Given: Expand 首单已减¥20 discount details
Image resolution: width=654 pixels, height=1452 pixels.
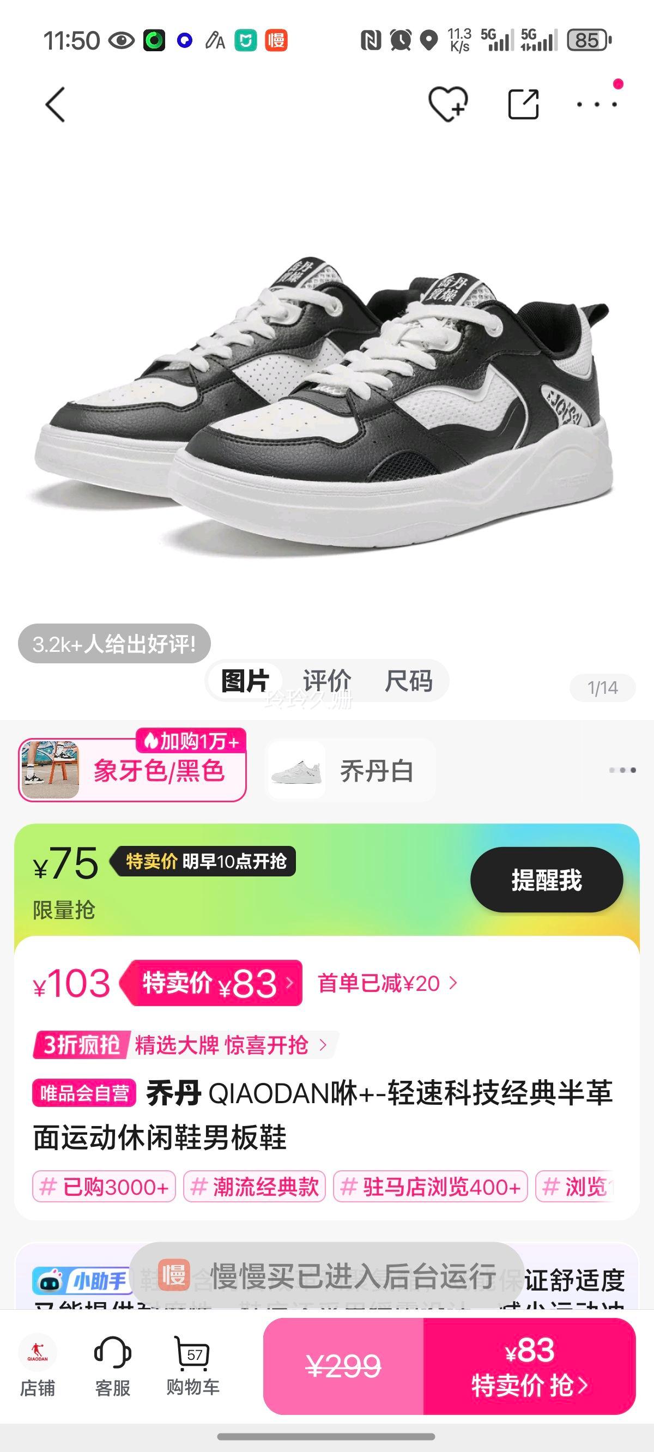Looking at the screenshot, I should (387, 984).
